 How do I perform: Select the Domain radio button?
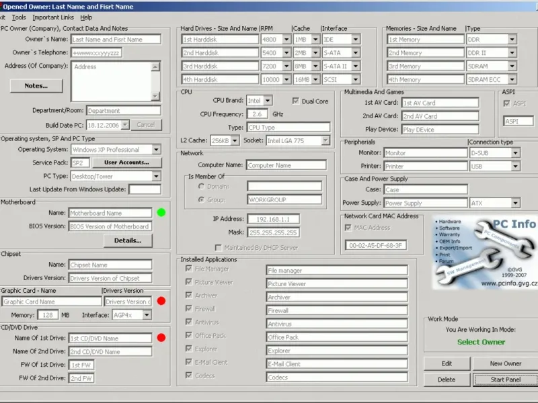(x=201, y=186)
